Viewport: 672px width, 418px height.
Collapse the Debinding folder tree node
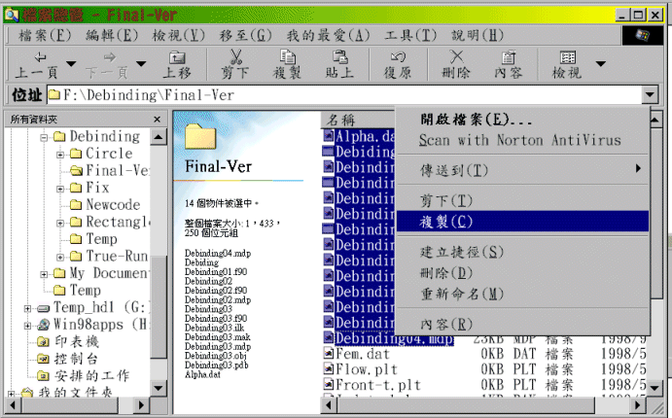(45, 138)
